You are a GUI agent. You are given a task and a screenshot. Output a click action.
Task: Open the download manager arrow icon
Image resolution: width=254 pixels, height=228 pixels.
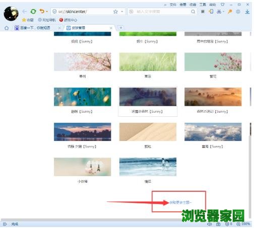coord(247,12)
